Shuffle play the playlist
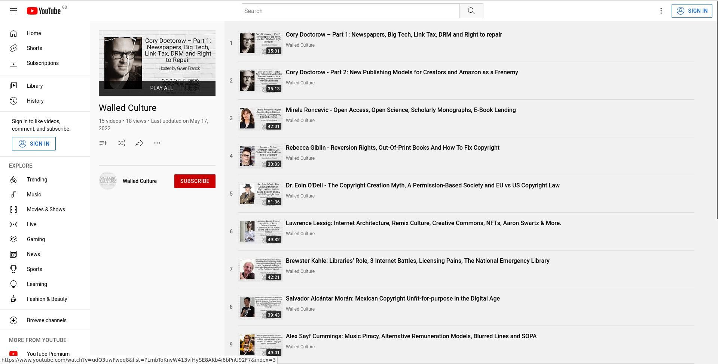Image resolution: width=718 pixels, height=364 pixels. [121, 143]
